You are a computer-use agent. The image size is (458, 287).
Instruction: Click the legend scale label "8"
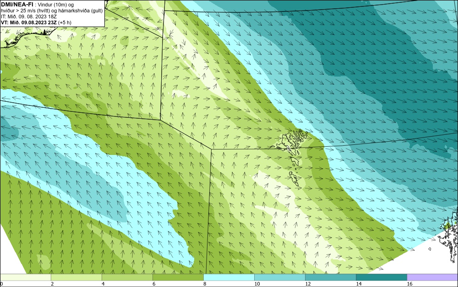click(x=205, y=284)
